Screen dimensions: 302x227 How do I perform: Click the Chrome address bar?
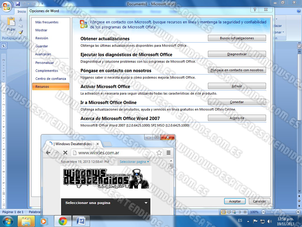117,153
